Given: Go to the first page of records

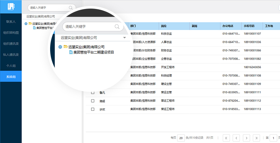Looking at the screenshot, I should (226, 138).
